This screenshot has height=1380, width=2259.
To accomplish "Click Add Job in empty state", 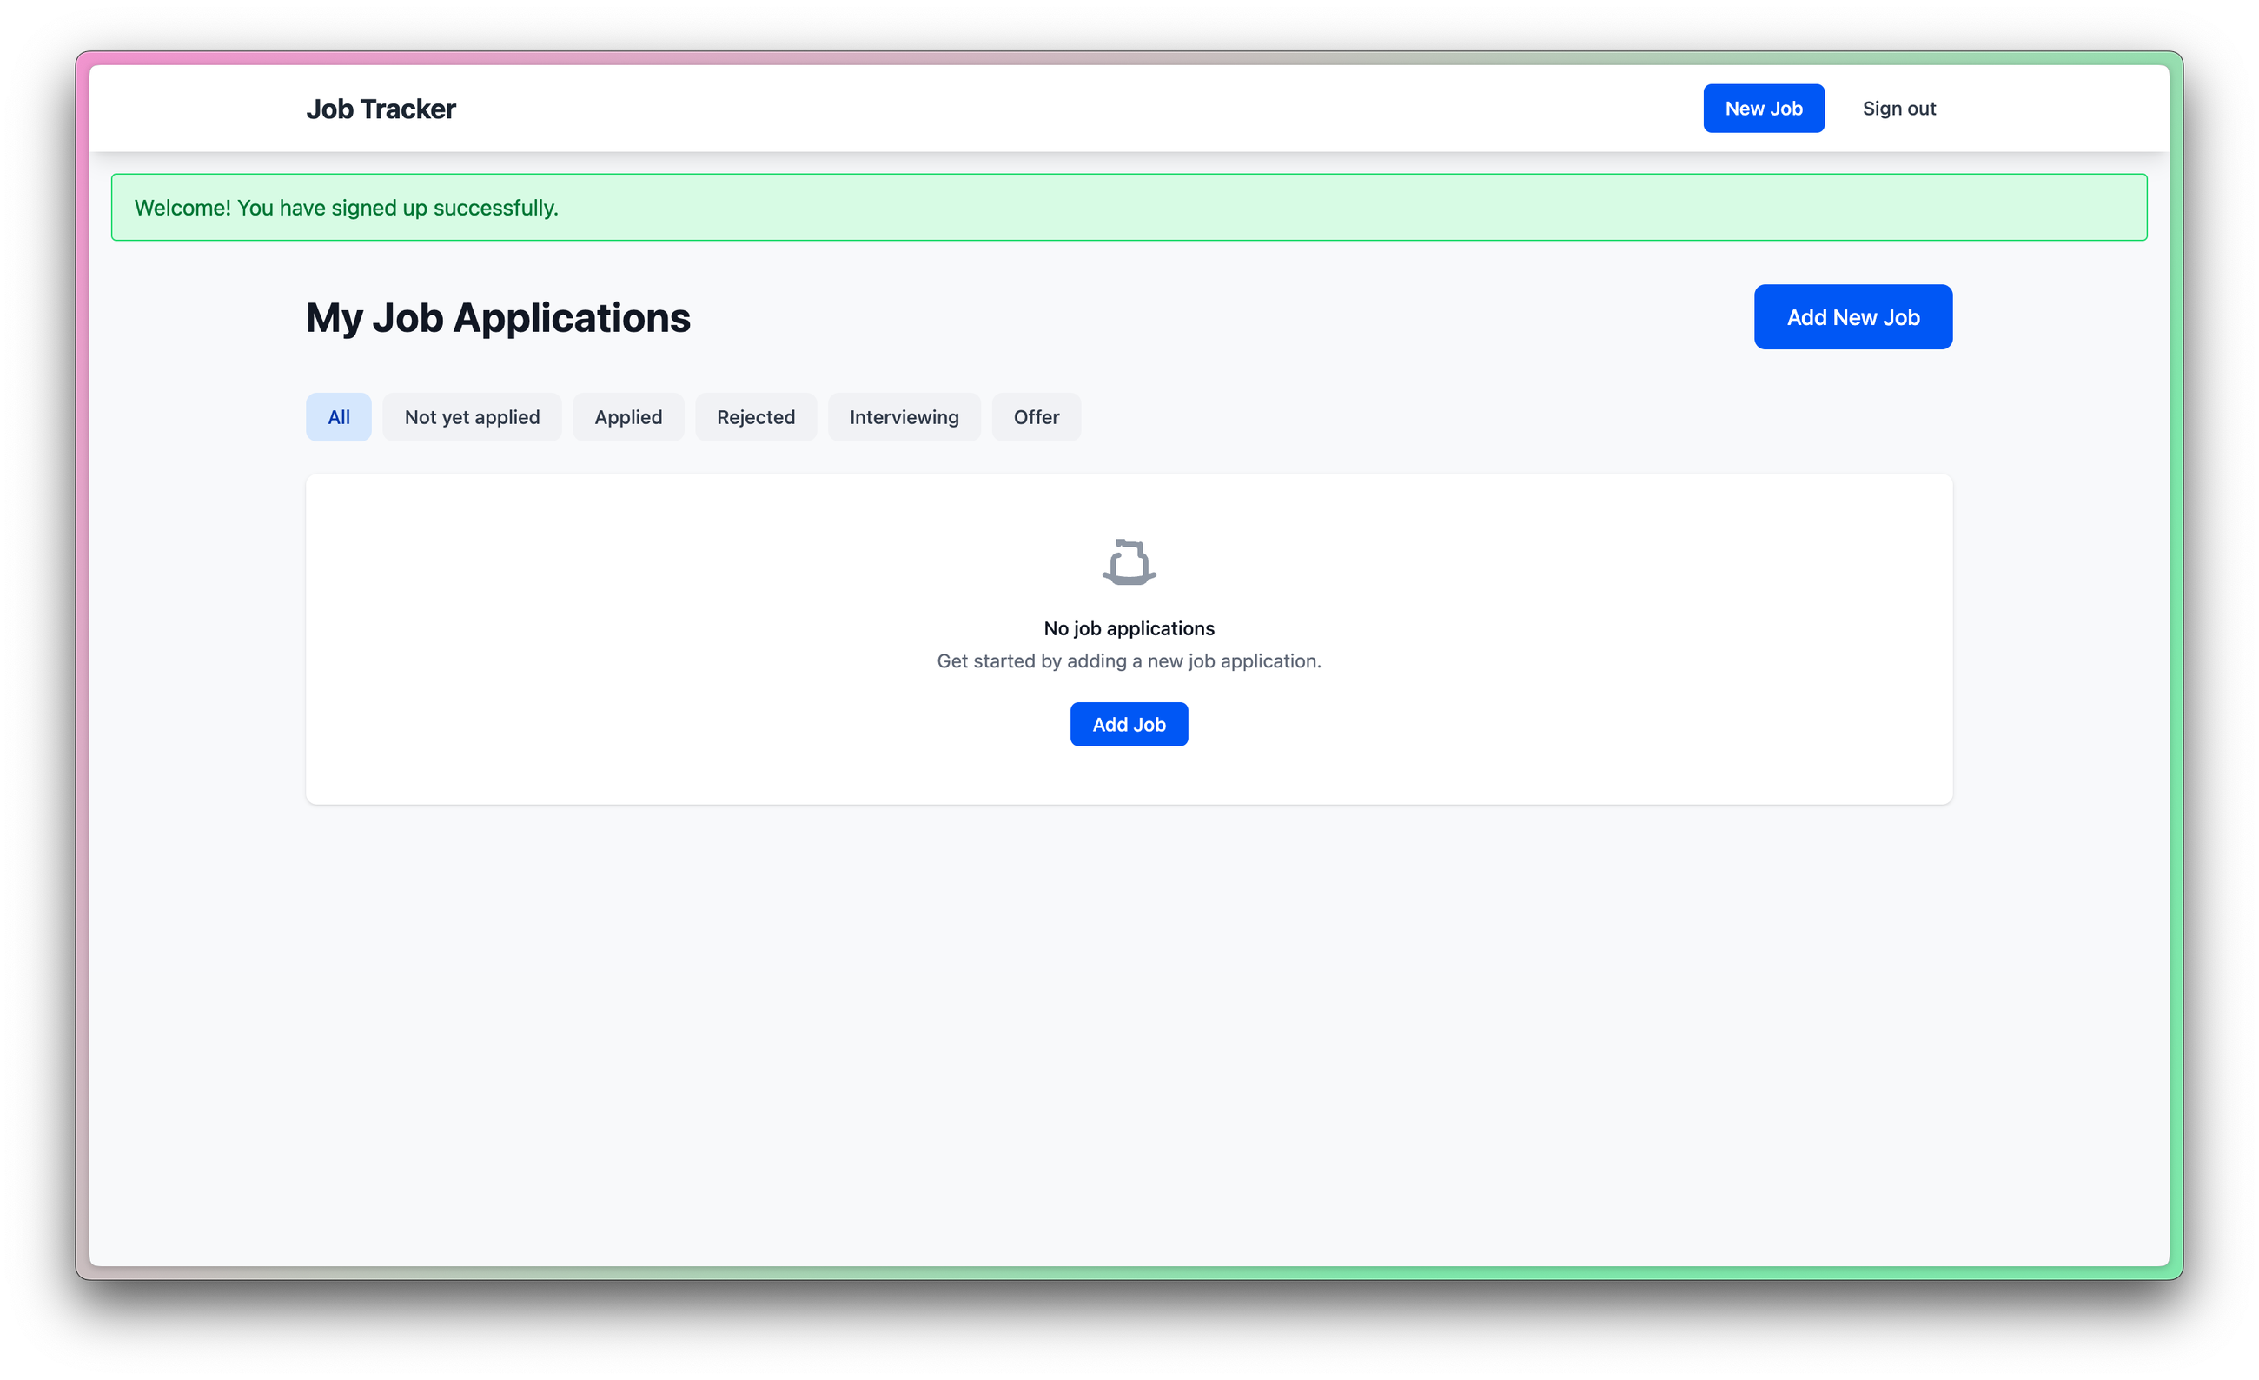I will pyautogui.click(x=1129, y=725).
